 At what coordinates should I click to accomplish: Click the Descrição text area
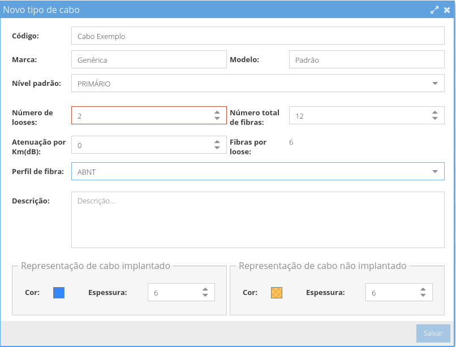[x=257, y=220]
